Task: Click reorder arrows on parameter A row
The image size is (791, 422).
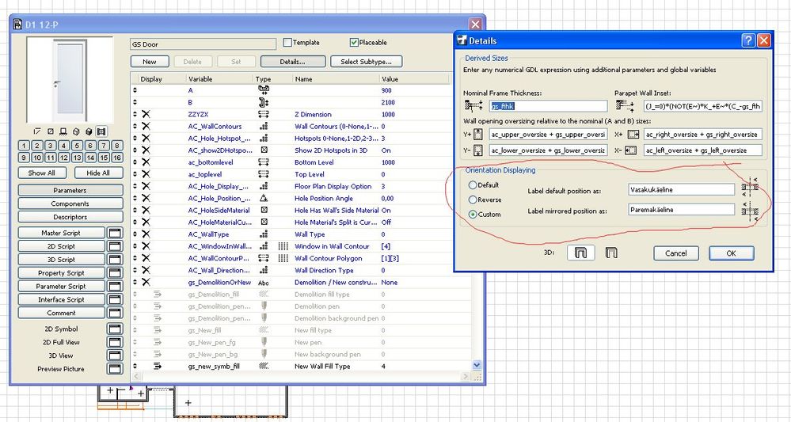Action: coord(135,90)
